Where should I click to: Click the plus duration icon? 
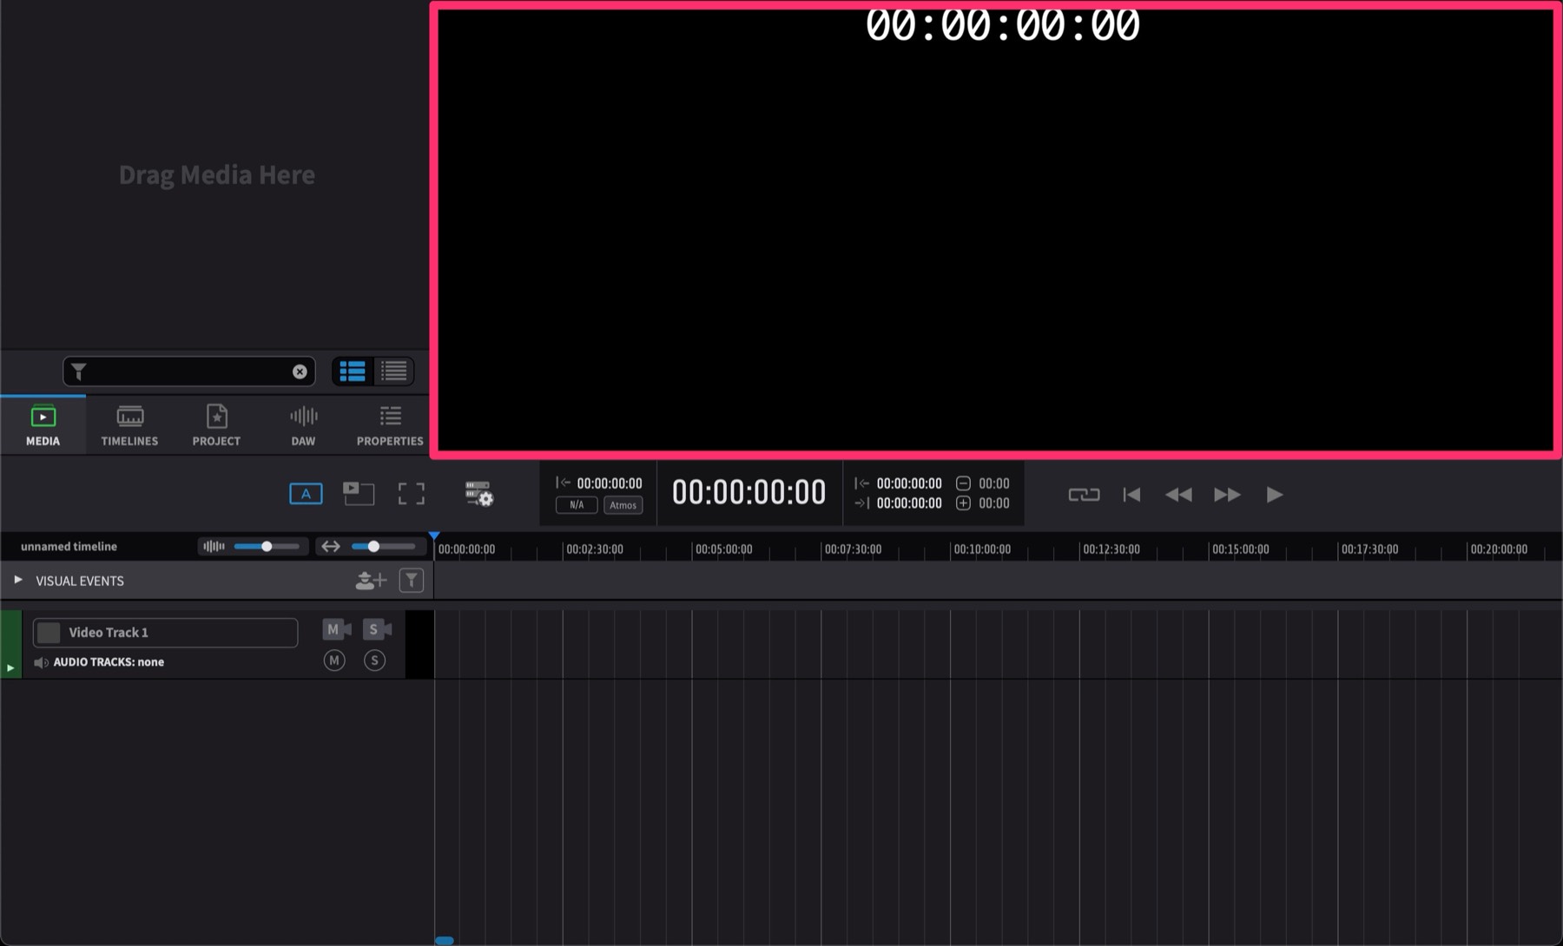(x=963, y=503)
